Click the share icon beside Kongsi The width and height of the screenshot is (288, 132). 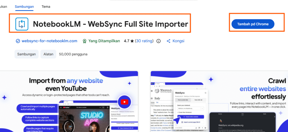coord(168,41)
